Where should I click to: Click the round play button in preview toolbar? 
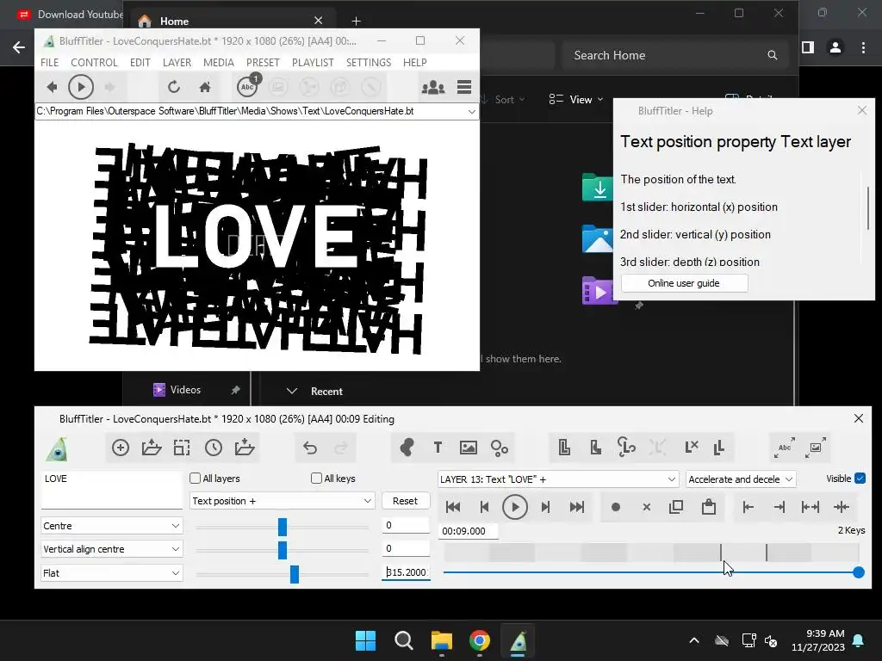point(80,87)
